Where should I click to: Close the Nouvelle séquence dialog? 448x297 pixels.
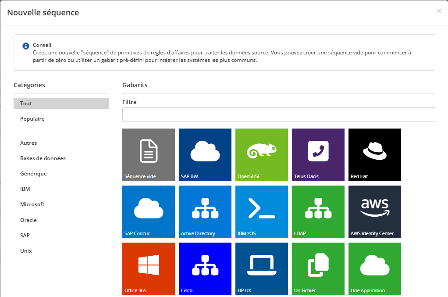click(439, 11)
